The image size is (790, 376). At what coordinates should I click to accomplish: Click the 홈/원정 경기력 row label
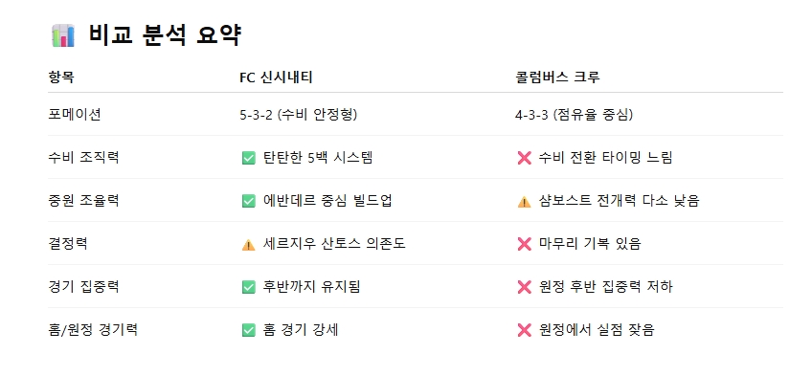point(93,330)
